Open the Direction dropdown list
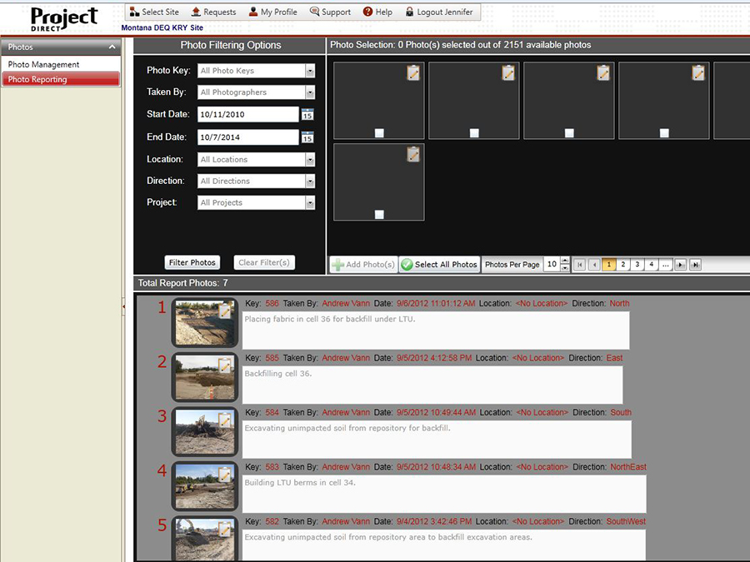 (310, 181)
